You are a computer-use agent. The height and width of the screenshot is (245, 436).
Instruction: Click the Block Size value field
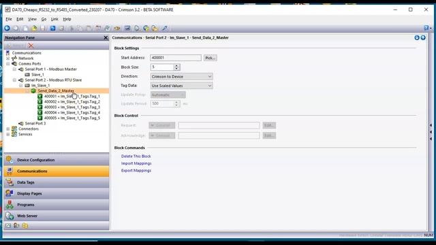coord(162,67)
